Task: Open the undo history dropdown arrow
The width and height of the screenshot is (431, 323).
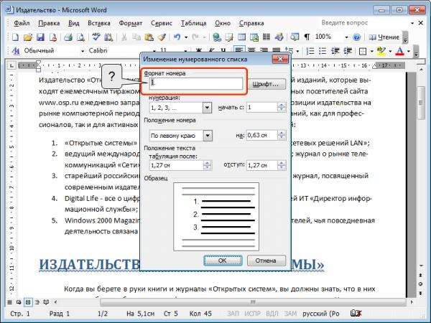Action: 186,37
